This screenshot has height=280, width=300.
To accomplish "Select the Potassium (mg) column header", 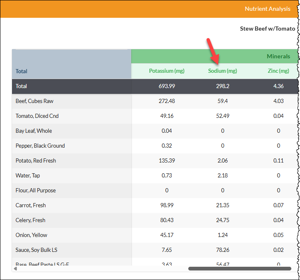I will coord(167,71).
